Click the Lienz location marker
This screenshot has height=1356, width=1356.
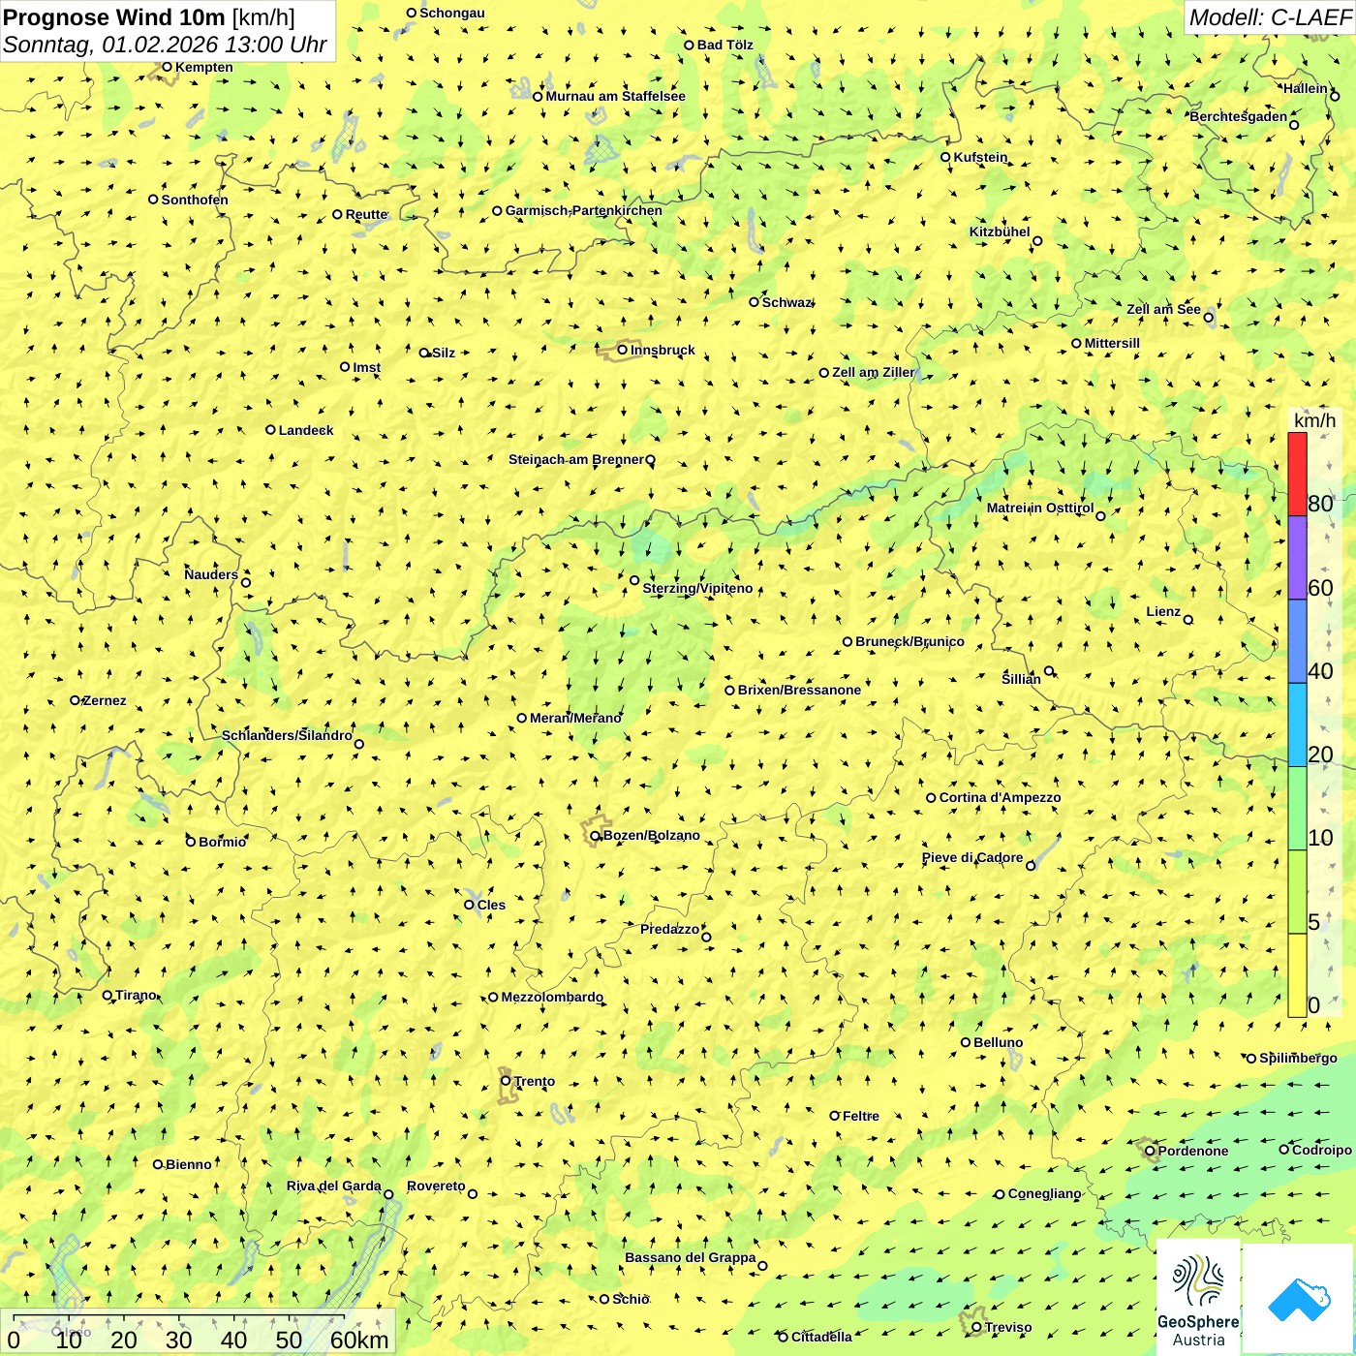[x=1188, y=620]
